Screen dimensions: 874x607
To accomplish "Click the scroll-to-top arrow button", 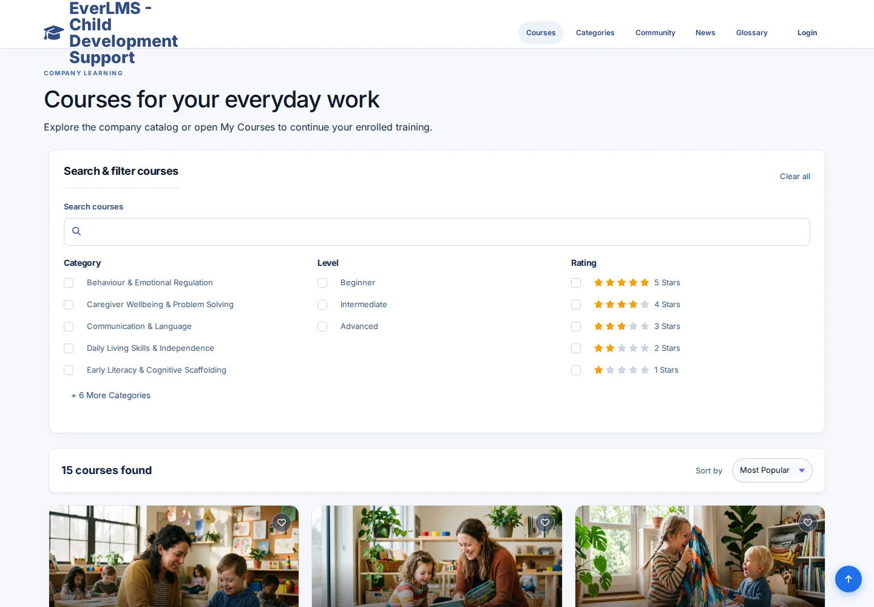I will pos(849,579).
